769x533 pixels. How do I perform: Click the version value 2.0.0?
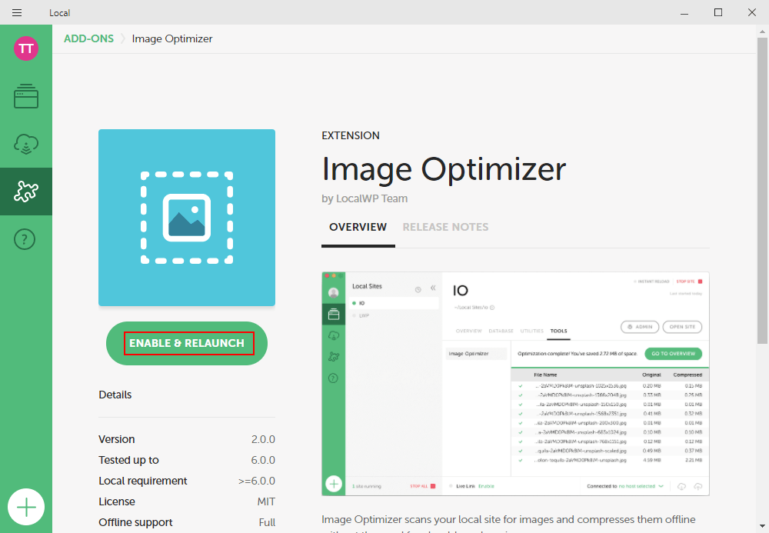coord(263,439)
